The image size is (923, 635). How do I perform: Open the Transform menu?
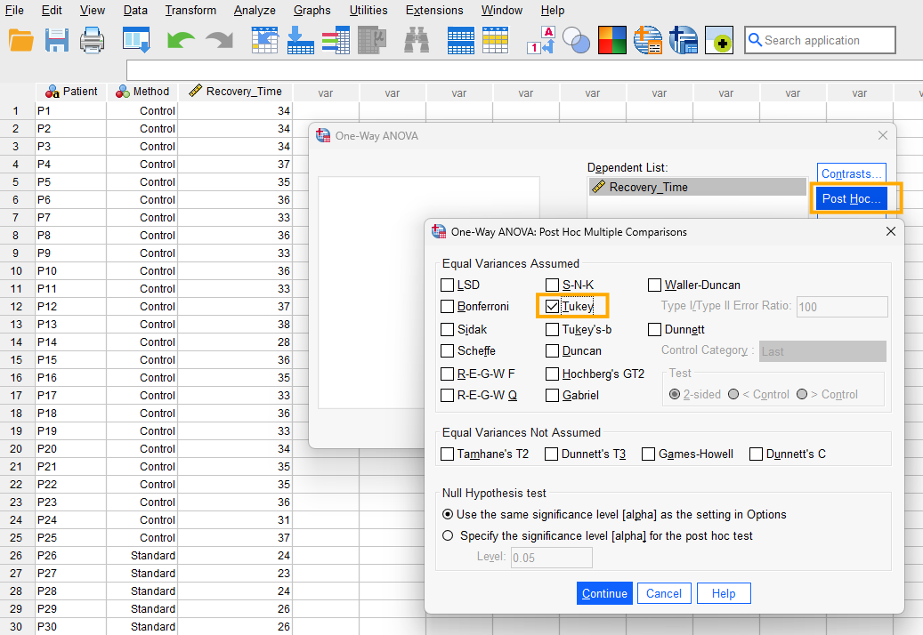click(190, 11)
